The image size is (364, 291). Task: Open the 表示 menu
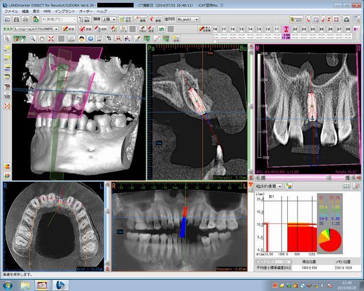point(36,11)
